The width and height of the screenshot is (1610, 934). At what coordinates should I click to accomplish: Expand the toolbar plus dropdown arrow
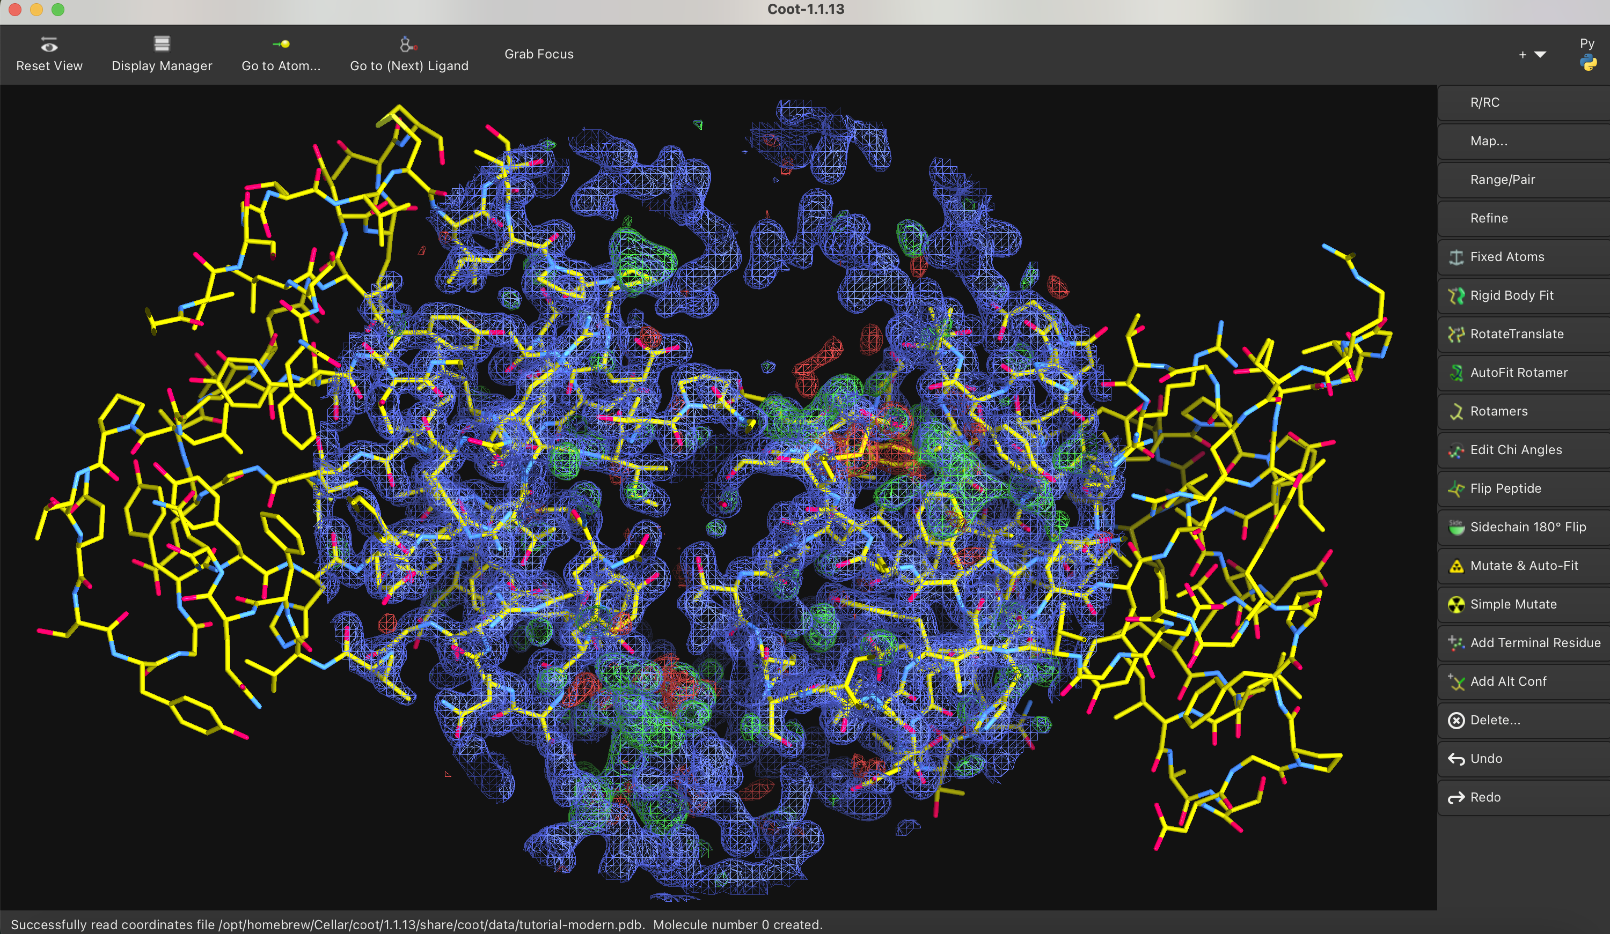click(x=1540, y=55)
